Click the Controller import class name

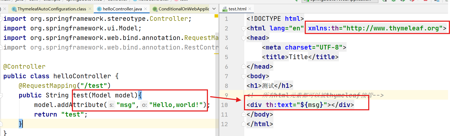click(169, 19)
